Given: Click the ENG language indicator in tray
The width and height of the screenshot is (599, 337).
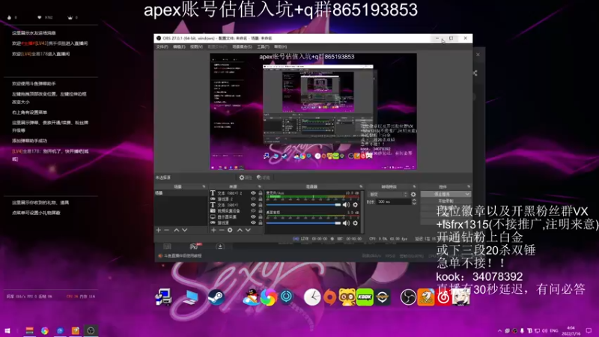Looking at the screenshot, I should [x=554, y=331].
